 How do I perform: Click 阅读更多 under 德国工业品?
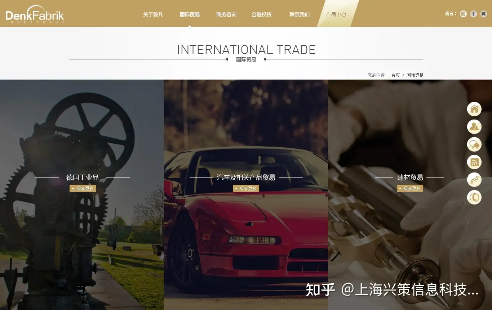83,188
